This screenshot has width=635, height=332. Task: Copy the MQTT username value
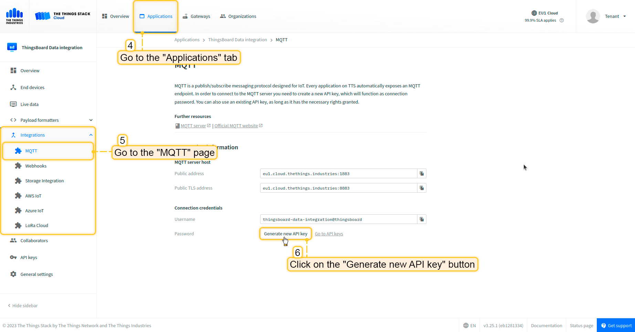[x=422, y=219]
